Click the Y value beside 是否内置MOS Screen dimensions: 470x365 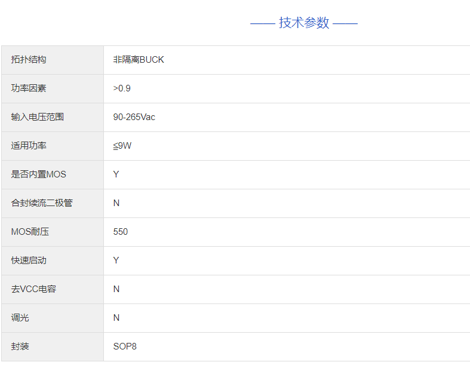click(116, 174)
